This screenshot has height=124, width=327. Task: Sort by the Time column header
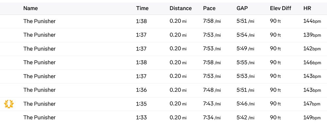142,8
